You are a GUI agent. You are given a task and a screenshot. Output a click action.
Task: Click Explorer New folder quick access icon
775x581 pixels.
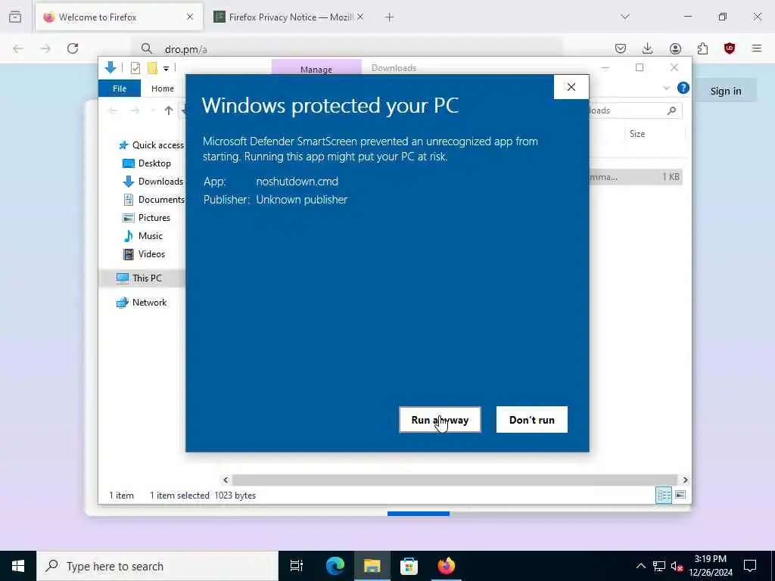tap(152, 68)
